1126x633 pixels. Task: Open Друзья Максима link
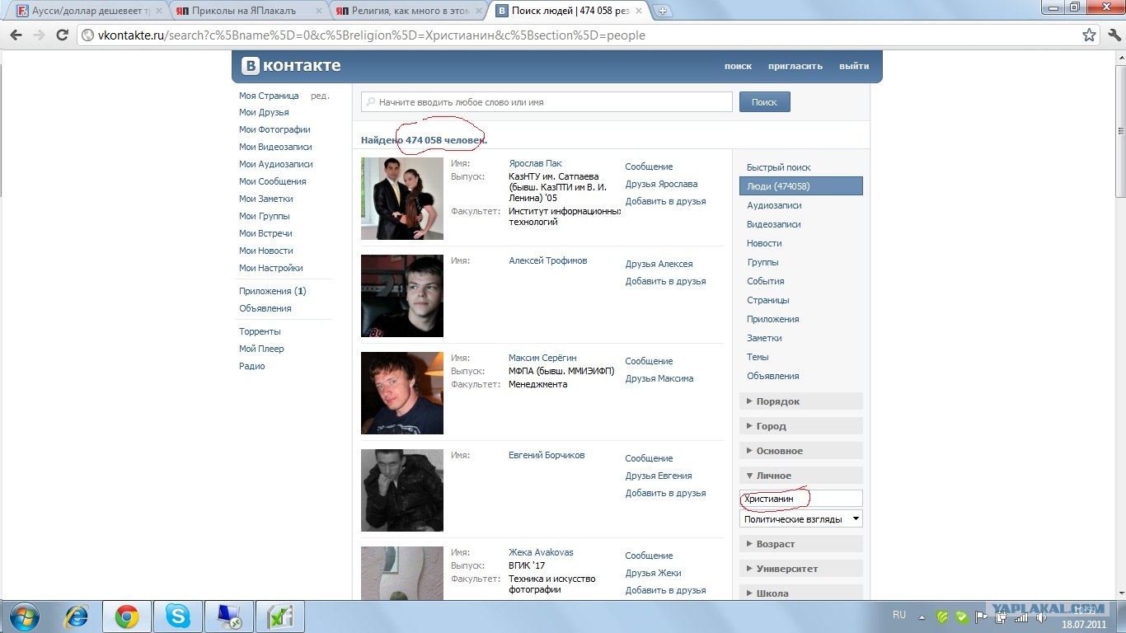[x=659, y=378]
